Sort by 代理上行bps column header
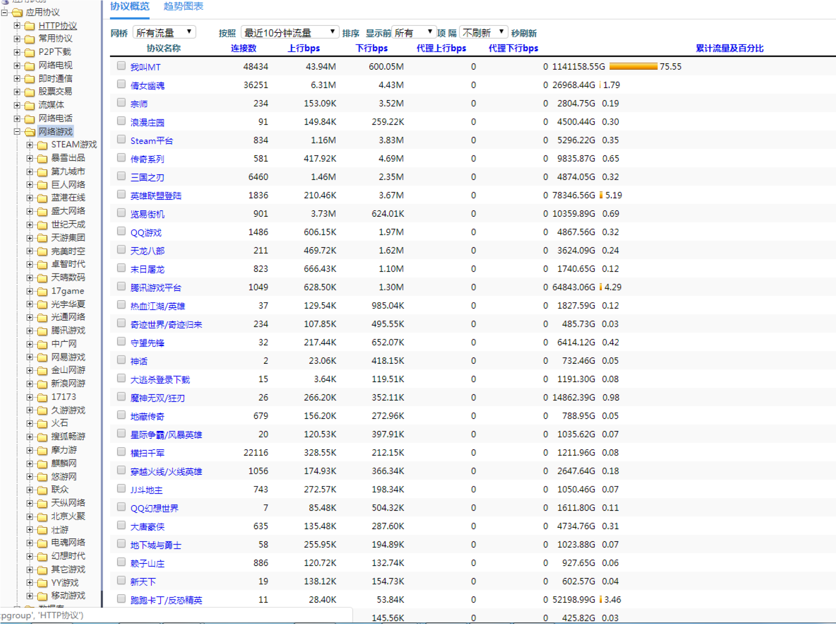 pos(441,48)
